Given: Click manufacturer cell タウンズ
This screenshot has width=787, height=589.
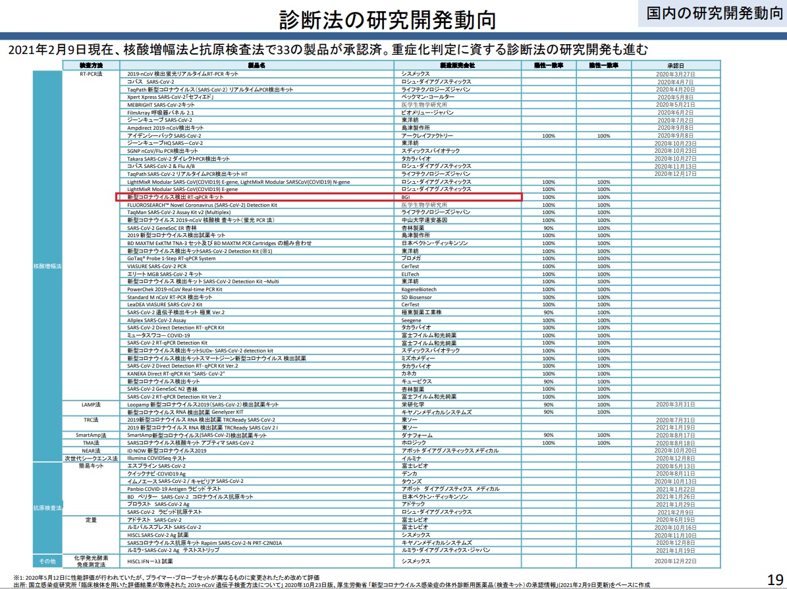Looking at the screenshot, I should [411, 481].
